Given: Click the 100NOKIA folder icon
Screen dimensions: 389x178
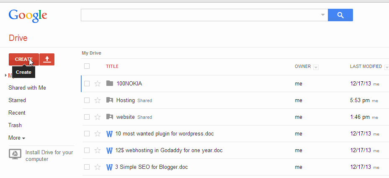Looking at the screenshot, I should pos(110,83).
